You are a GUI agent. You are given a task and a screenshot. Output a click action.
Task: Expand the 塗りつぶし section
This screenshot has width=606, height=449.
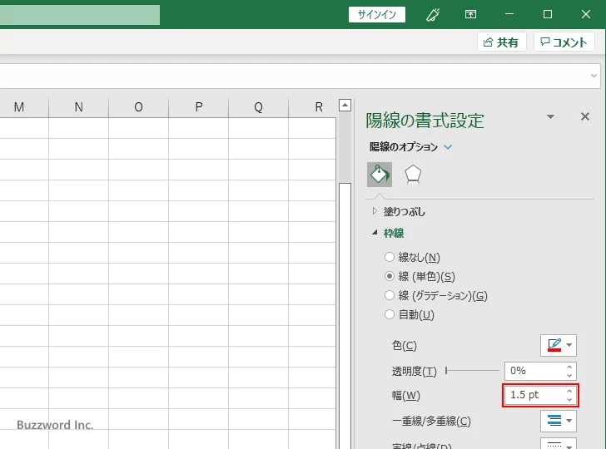pyautogui.click(x=374, y=211)
